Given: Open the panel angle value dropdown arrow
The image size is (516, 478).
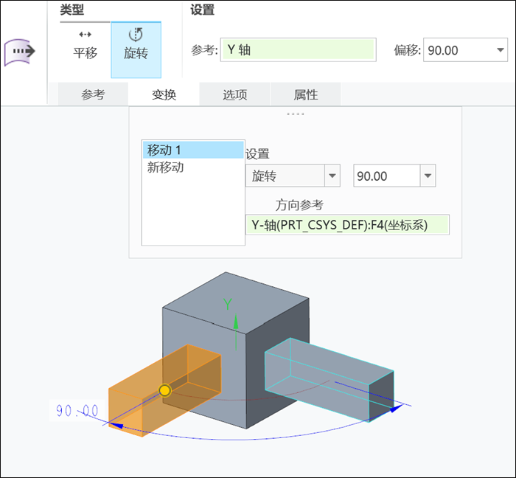Looking at the screenshot, I should (x=428, y=176).
